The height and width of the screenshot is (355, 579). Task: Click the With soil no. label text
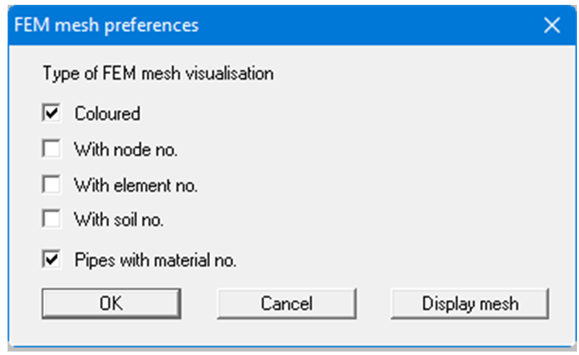119,220
